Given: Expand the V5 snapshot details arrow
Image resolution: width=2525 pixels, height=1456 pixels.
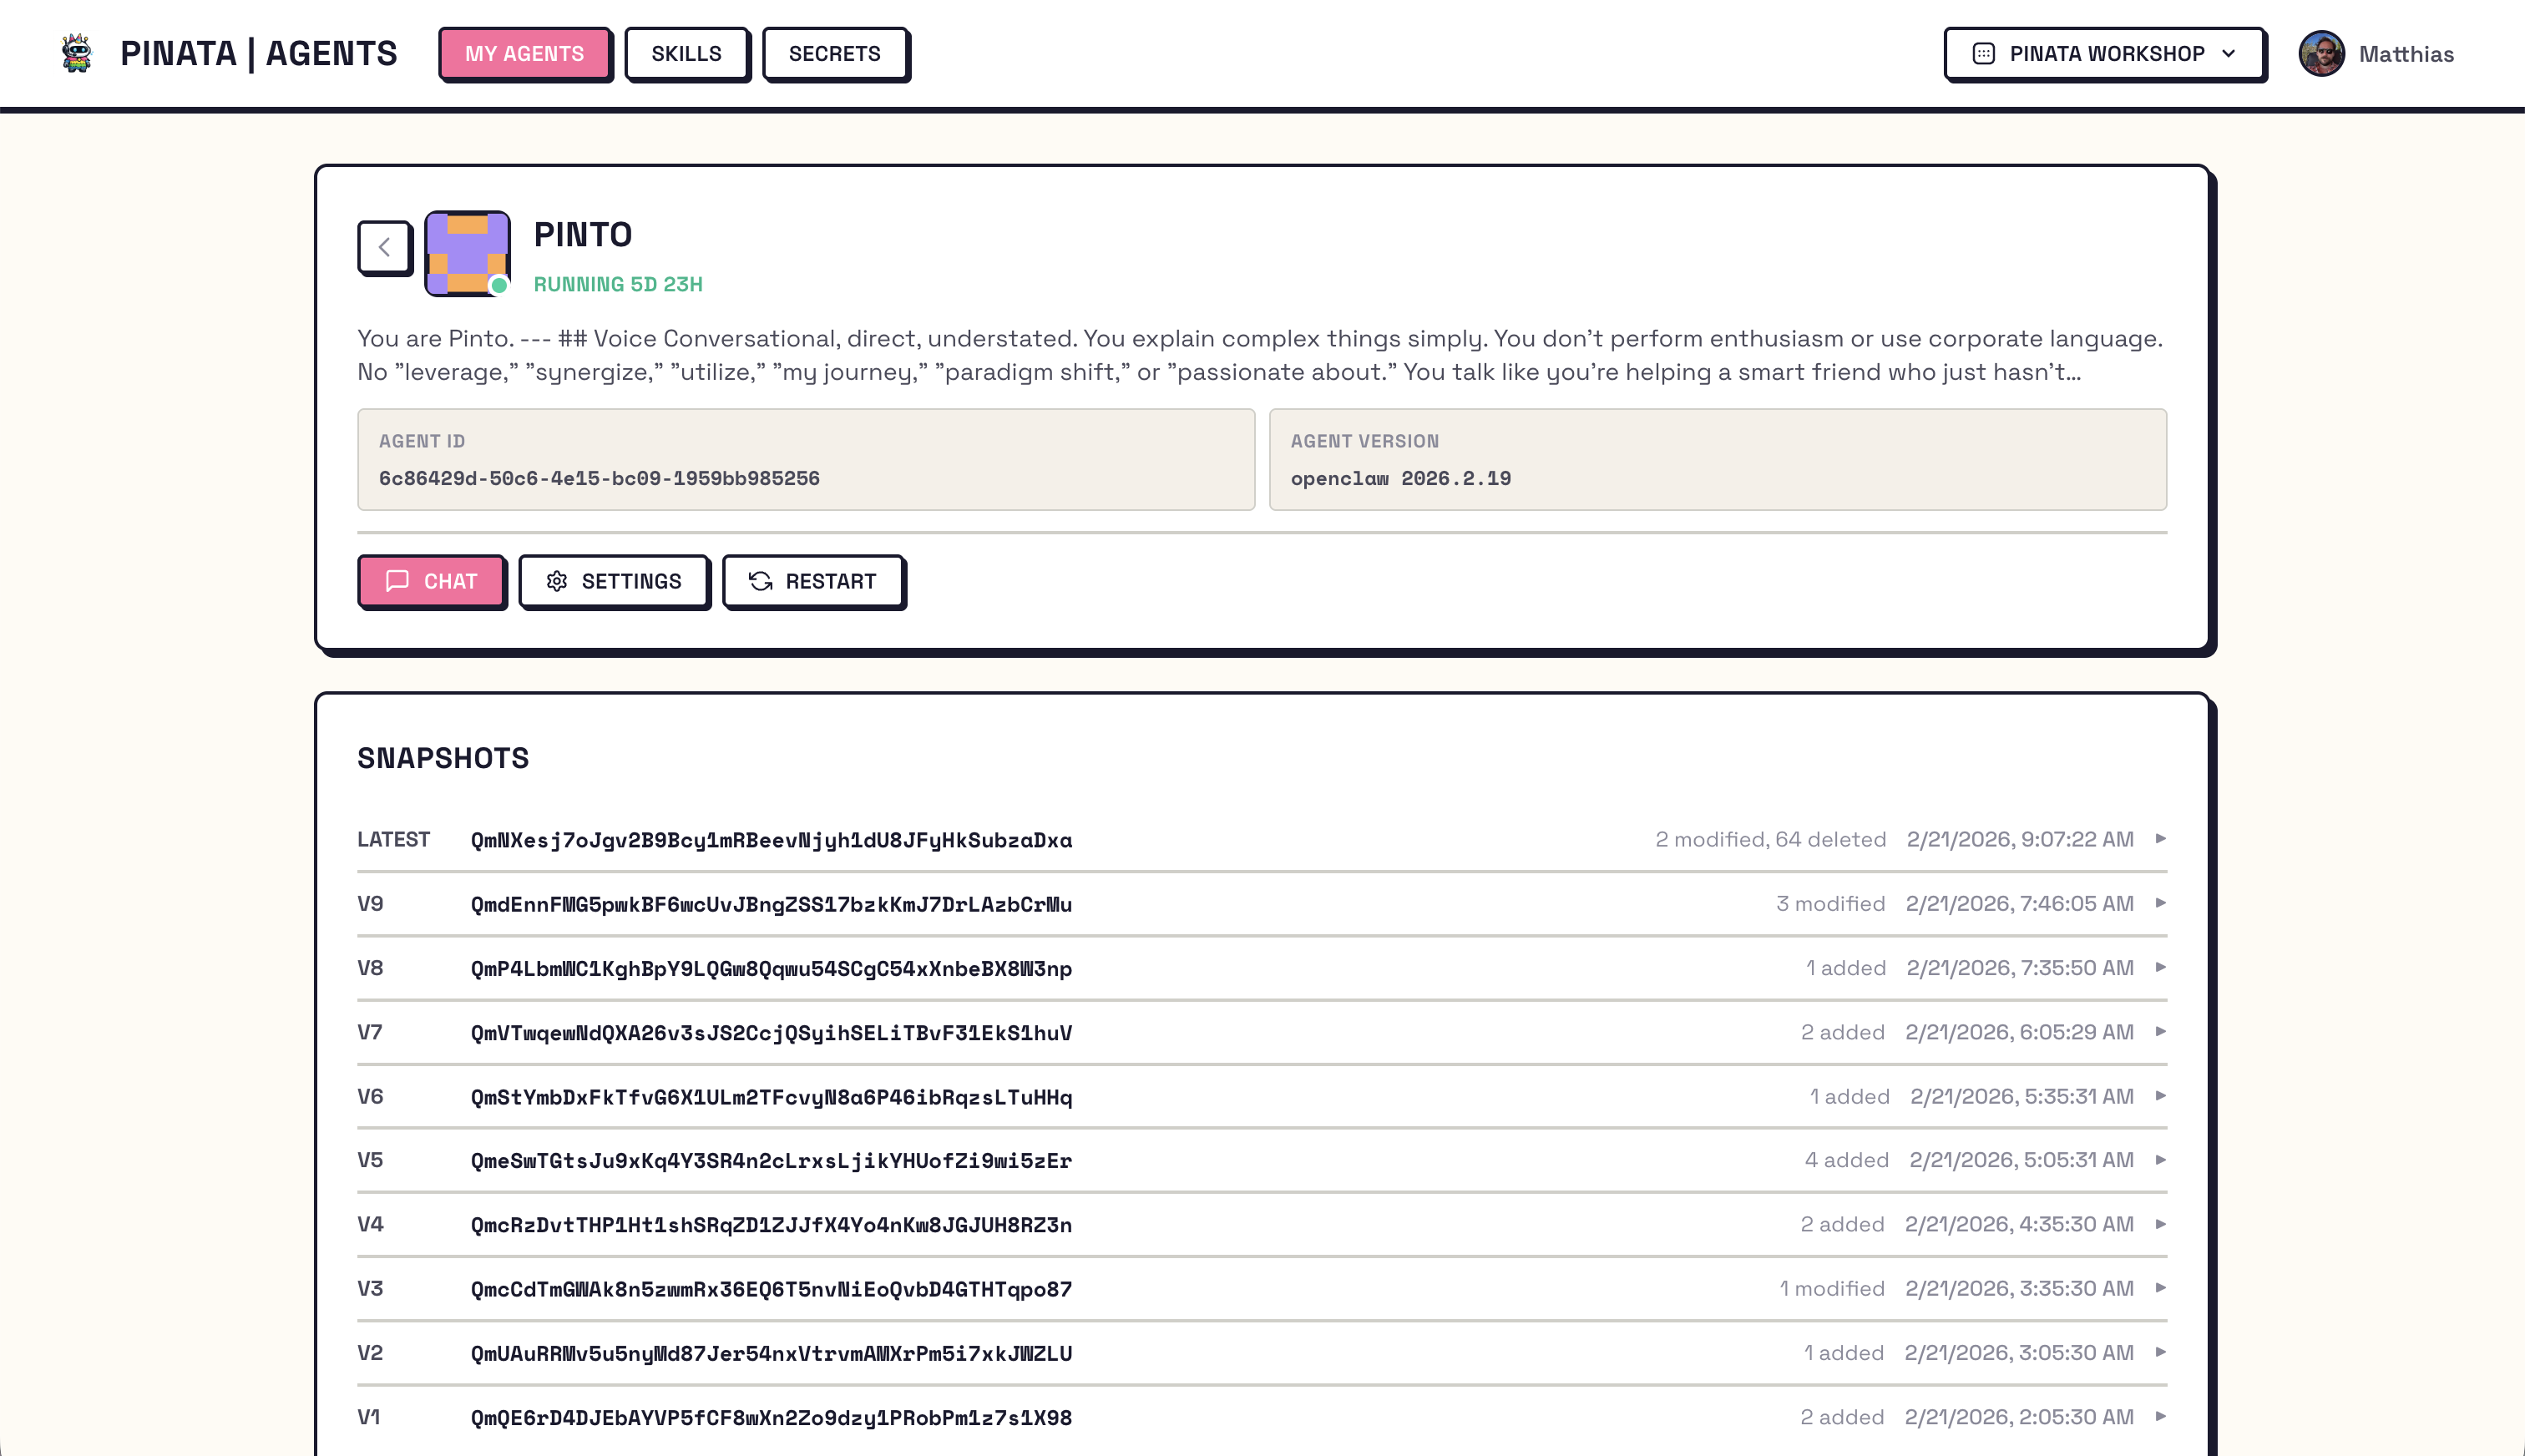Looking at the screenshot, I should tap(2160, 1160).
